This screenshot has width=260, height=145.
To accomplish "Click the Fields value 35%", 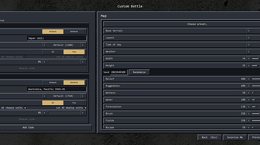I will pos(243,120).
